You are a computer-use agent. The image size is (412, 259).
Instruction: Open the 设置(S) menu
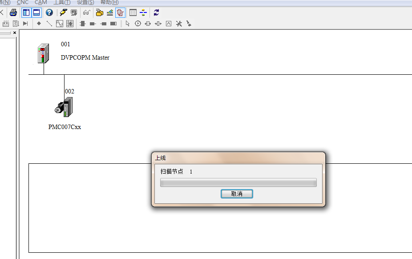pos(85,2)
